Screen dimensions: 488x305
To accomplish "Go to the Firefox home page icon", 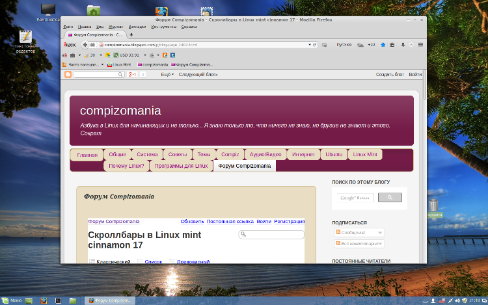I will tap(412, 45).
